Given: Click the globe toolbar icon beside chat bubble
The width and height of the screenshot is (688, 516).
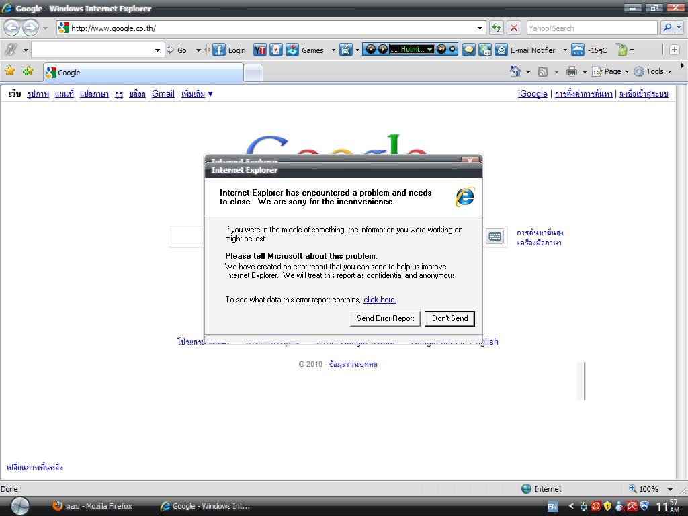Looking at the screenshot, I should tap(485, 50).
